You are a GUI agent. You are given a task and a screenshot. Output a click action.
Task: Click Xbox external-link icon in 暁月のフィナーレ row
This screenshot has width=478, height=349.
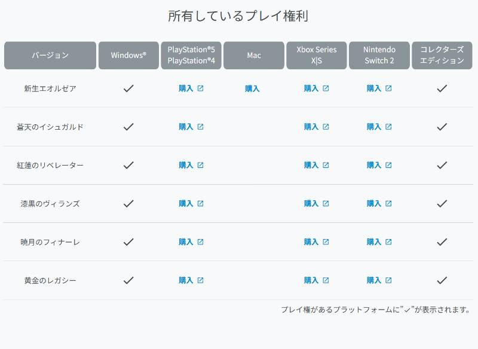tap(326, 242)
